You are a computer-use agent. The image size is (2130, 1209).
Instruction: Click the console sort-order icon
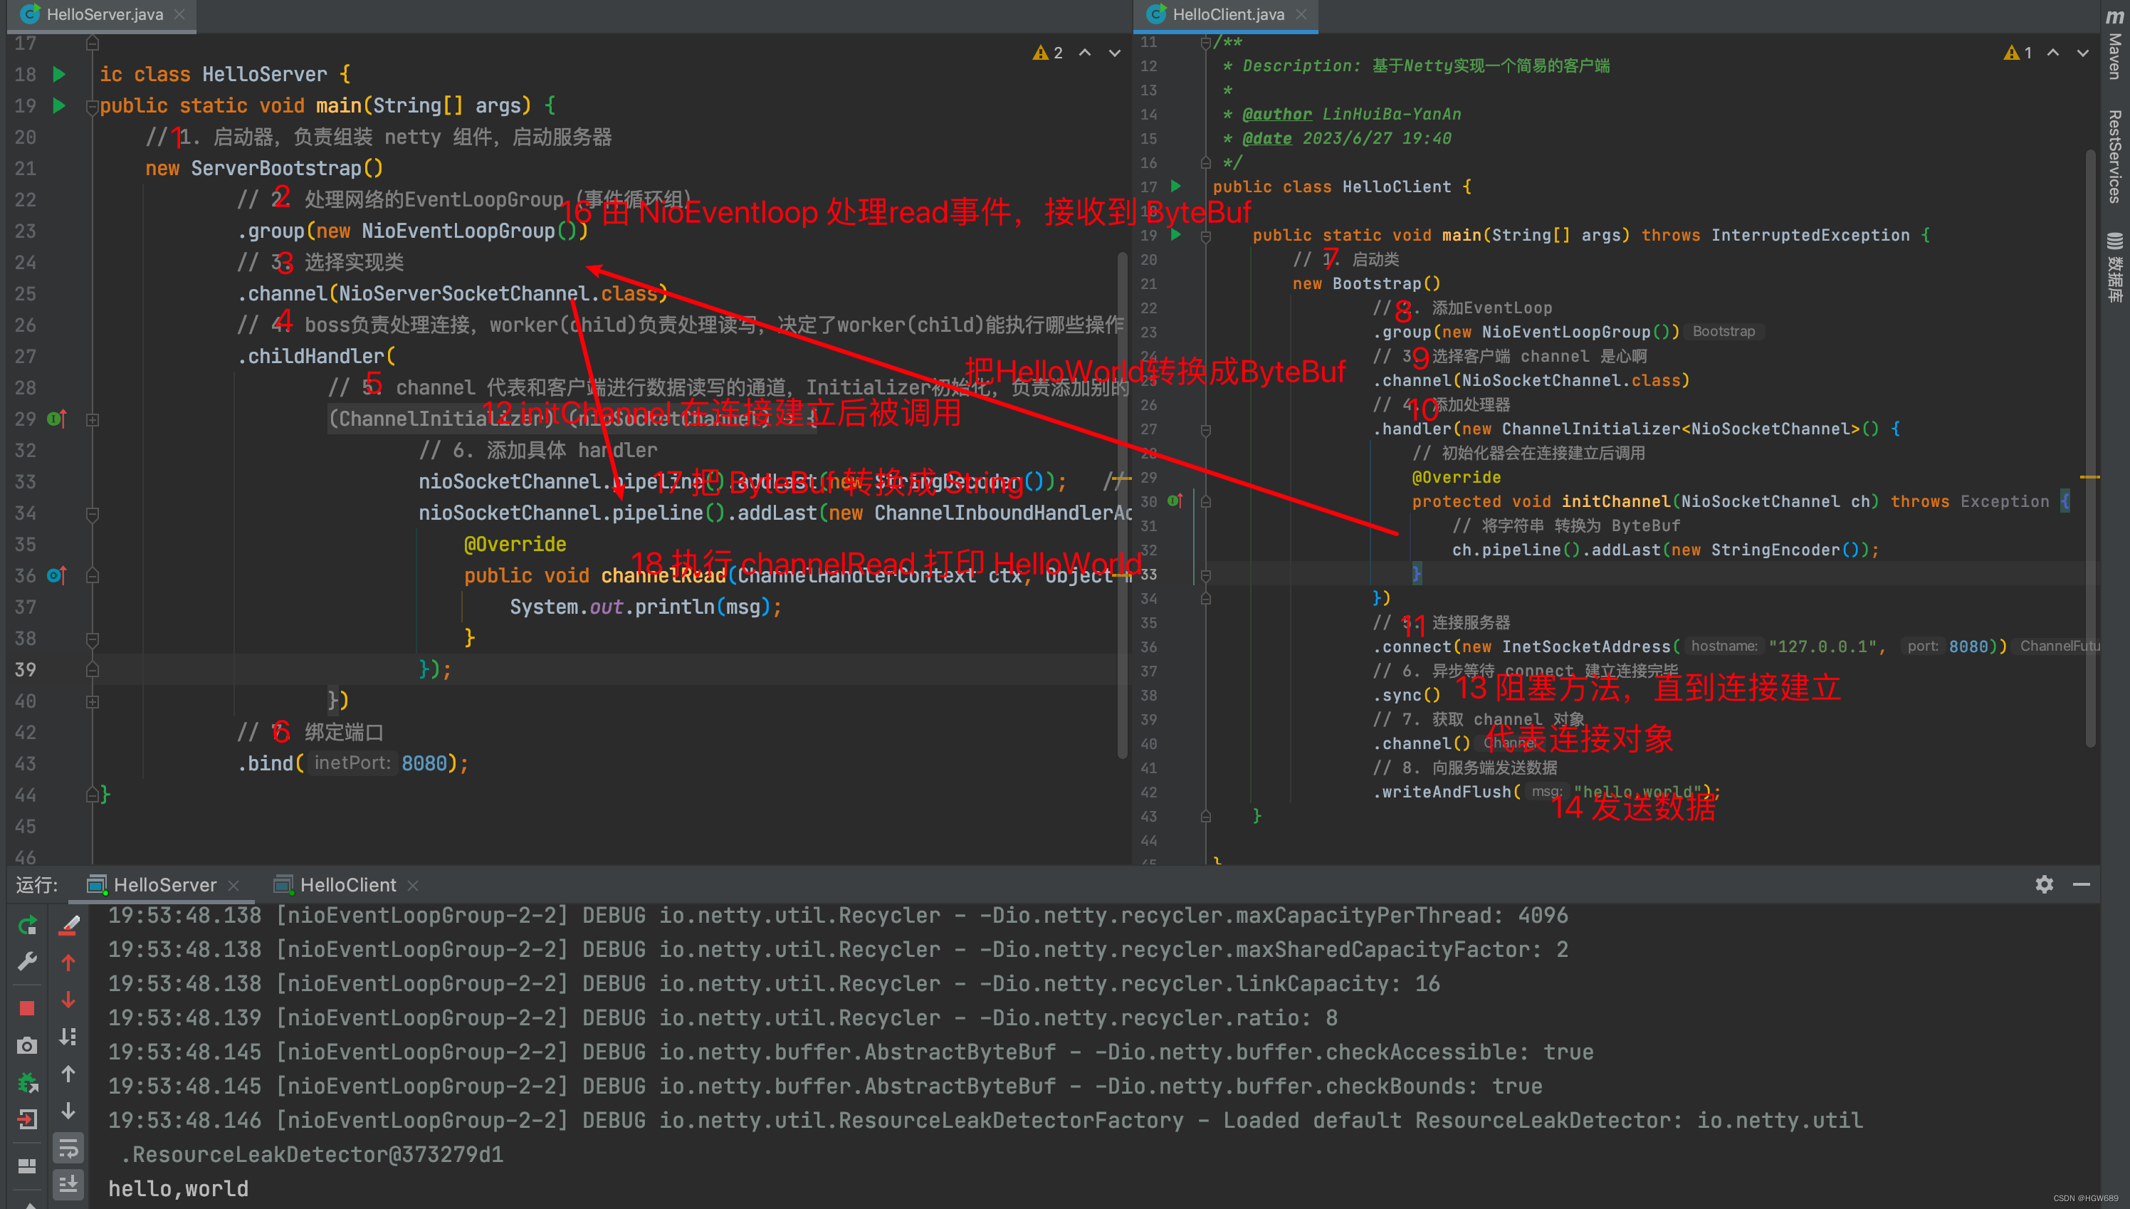tap(69, 1036)
